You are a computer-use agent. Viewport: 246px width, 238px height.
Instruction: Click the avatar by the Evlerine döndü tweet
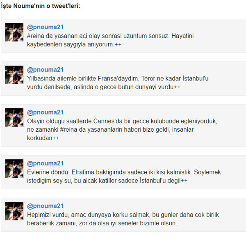tap(14, 169)
